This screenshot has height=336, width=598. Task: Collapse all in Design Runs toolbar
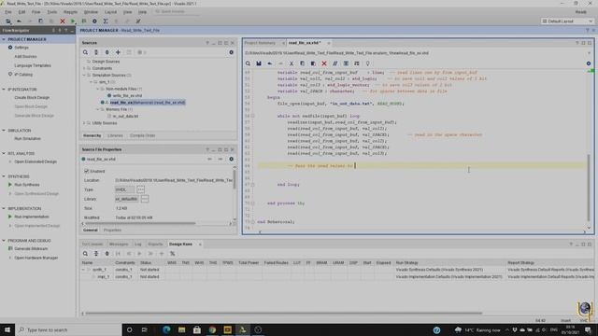point(96,253)
